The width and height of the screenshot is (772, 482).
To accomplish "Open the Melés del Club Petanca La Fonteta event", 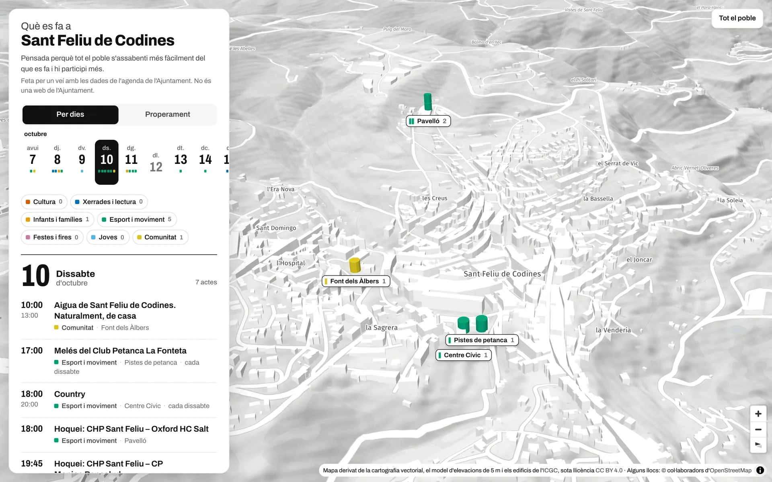I will pyautogui.click(x=119, y=361).
